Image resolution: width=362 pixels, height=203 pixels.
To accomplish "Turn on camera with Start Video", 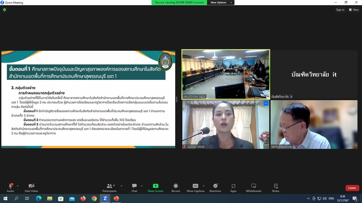I will click(x=31, y=188).
